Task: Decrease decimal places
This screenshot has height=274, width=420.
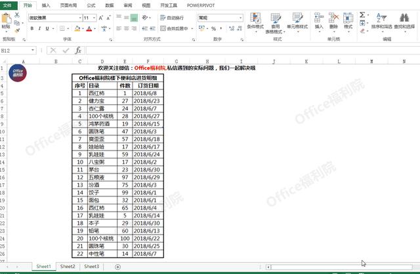Action: pyautogui.click(x=240, y=28)
